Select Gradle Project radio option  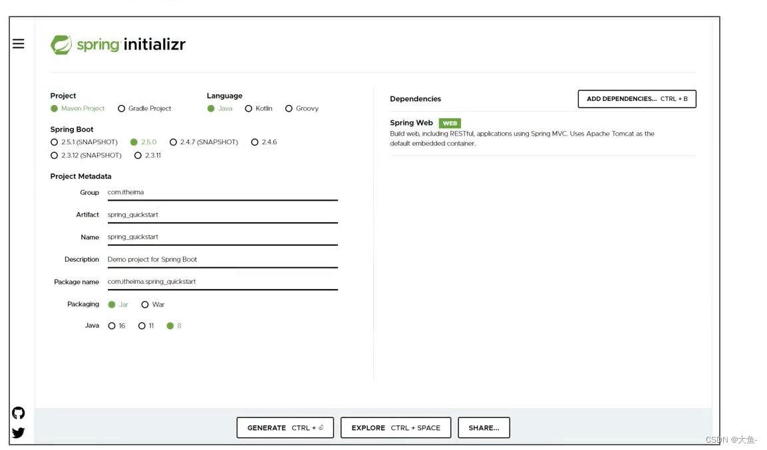point(144,108)
